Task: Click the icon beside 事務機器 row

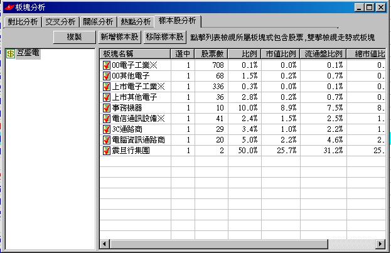Action: pyautogui.click(x=106, y=108)
